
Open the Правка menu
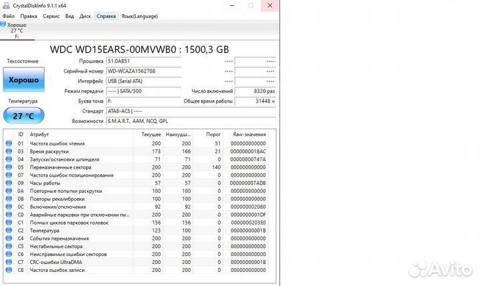[29, 16]
